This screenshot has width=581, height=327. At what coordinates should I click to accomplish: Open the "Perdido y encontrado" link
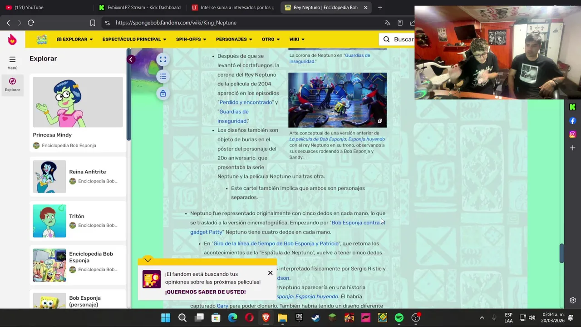246,102
